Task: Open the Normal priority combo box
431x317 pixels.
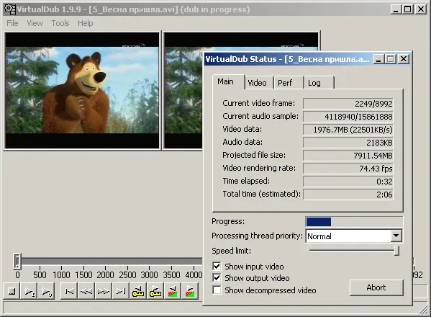Action: pyautogui.click(x=354, y=236)
